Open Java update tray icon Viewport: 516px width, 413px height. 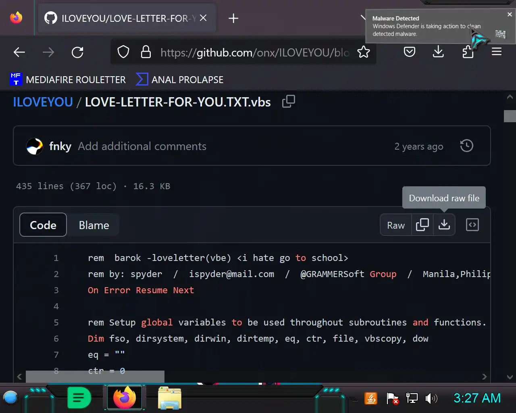point(370,398)
